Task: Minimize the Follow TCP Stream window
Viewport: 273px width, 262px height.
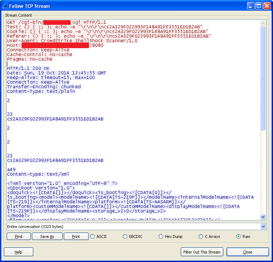Action: 251,6
